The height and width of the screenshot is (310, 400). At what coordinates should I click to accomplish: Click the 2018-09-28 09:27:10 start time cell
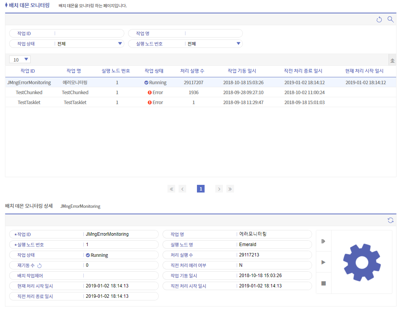[243, 93]
